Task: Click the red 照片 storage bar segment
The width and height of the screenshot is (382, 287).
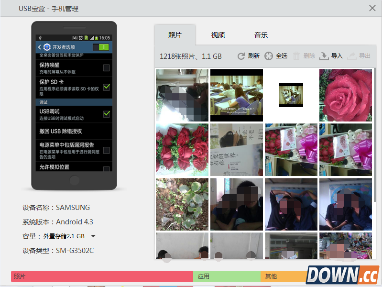Action: point(102,276)
